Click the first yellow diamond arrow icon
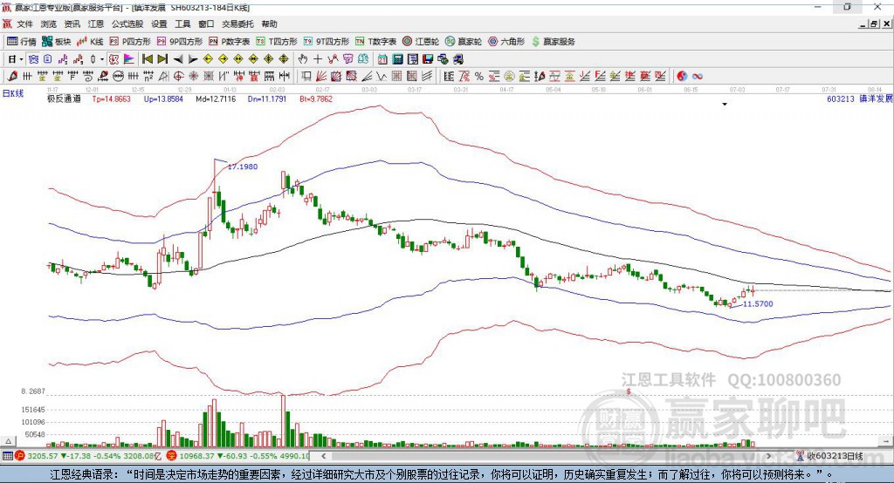This screenshot has height=483, width=894. [x=208, y=59]
